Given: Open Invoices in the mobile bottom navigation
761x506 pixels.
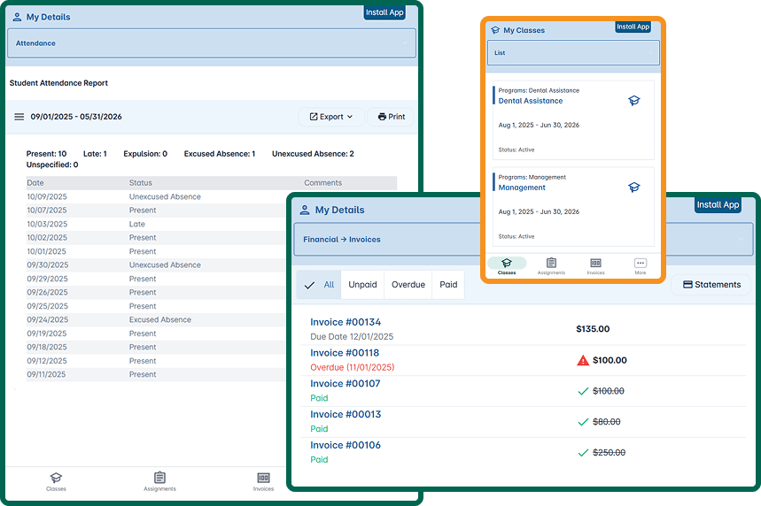Looking at the screenshot, I should 595,266.
